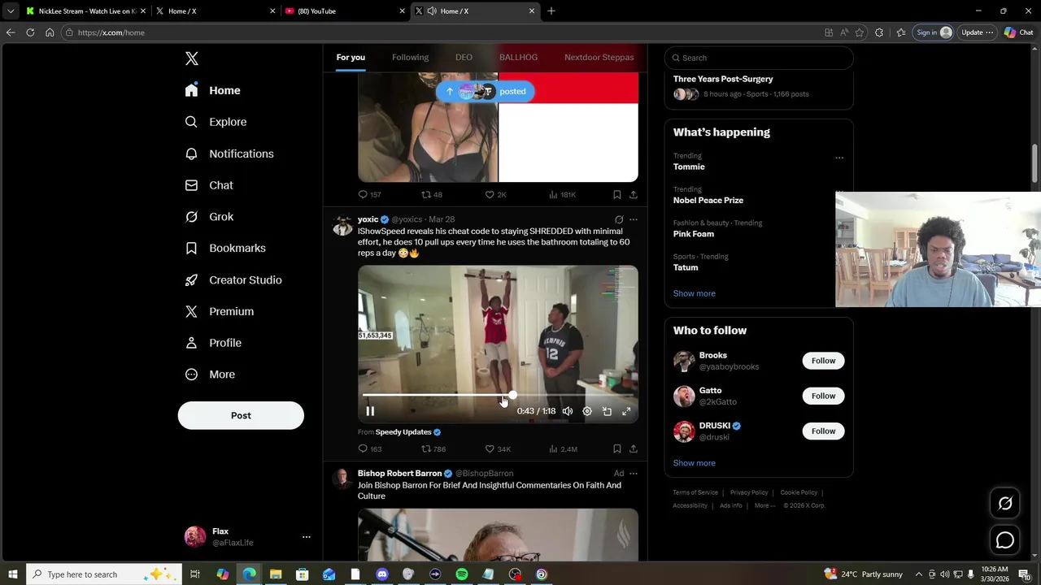
Task: Bookmark the top post with 181K views
Action: 617,194
